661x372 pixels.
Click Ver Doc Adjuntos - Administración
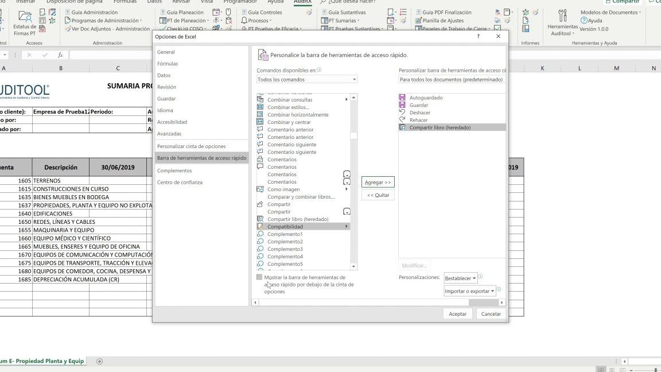(x=107, y=29)
